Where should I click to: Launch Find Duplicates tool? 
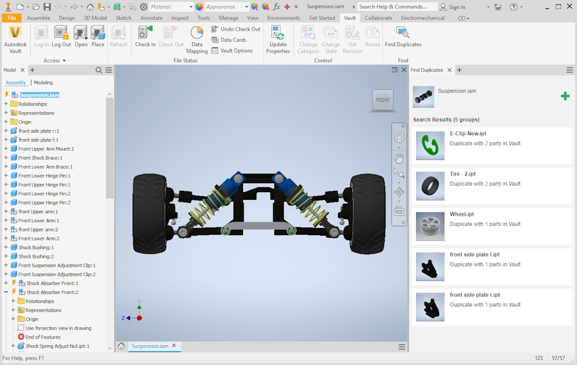tap(403, 36)
